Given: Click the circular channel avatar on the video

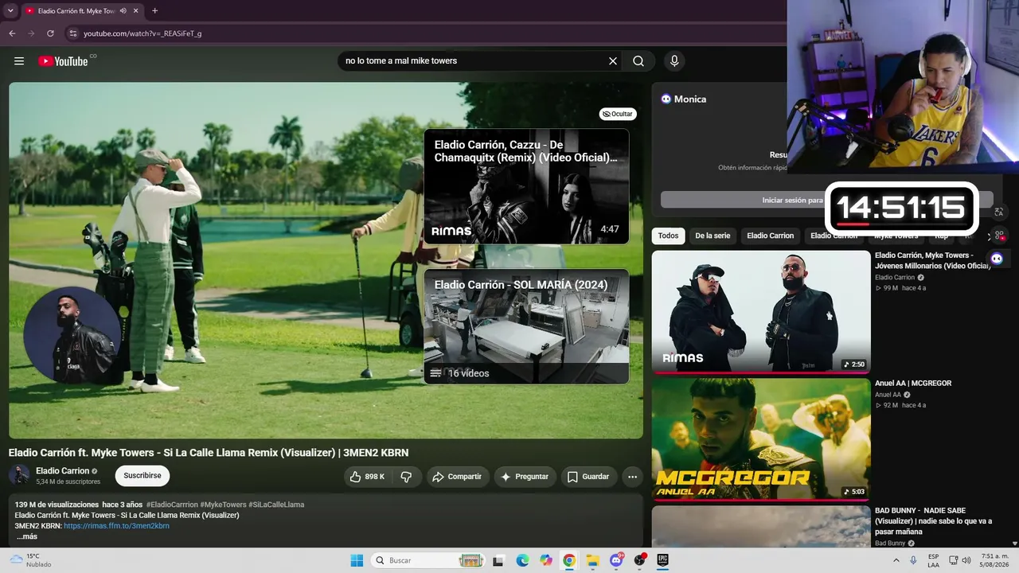Looking at the screenshot, I should (x=72, y=335).
